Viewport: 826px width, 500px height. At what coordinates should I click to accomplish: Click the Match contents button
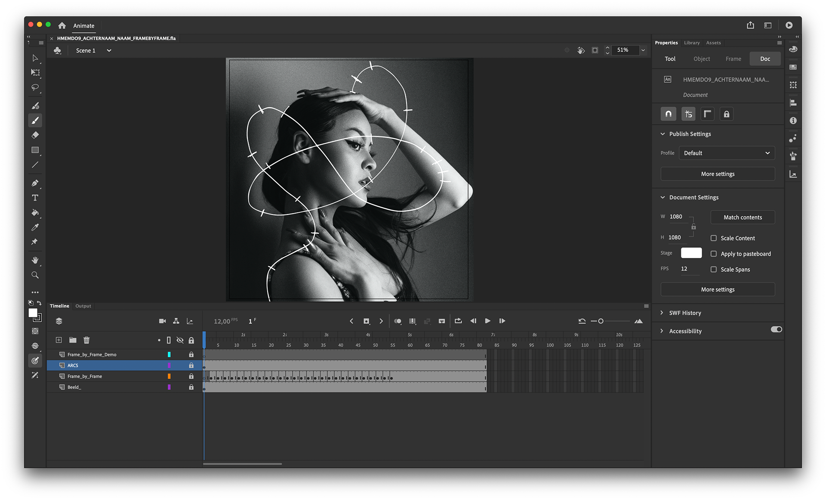click(743, 217)
